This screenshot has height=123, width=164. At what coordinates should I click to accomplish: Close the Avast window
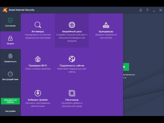[161, 10]
